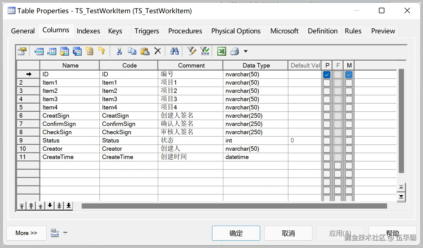Image resolution: width=423 pixels, height=248 pixels.
Task: Check the P checkbox for Status row
Action: click(x=327, y=141)
